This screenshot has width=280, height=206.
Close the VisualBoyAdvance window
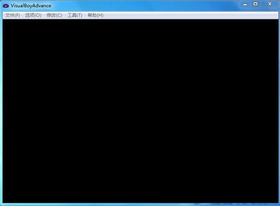(x=269, y=4)
